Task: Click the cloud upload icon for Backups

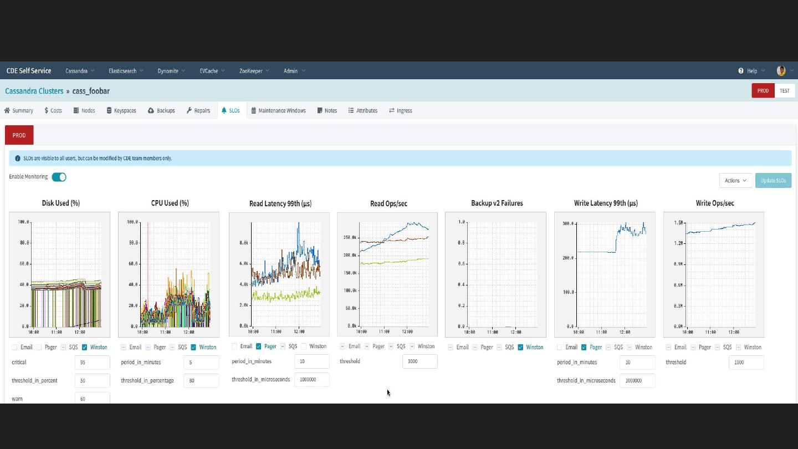Action: (151, 110)
